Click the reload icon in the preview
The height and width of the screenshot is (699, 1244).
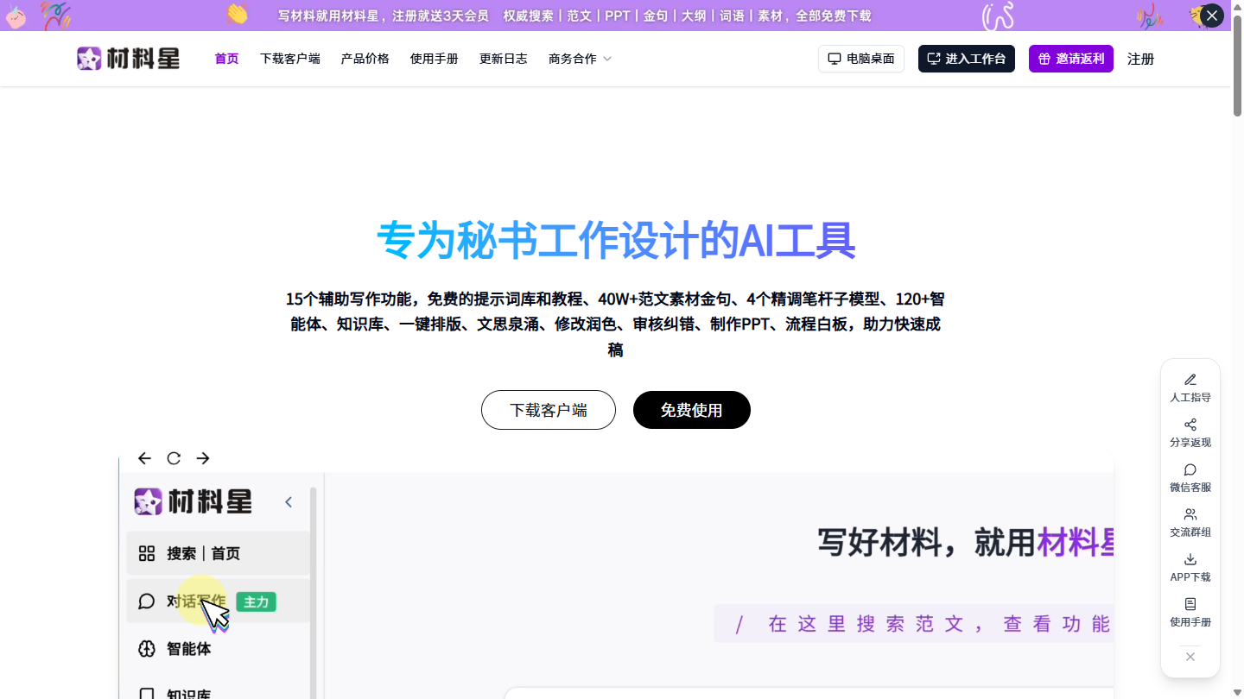(x=174, y=458)
